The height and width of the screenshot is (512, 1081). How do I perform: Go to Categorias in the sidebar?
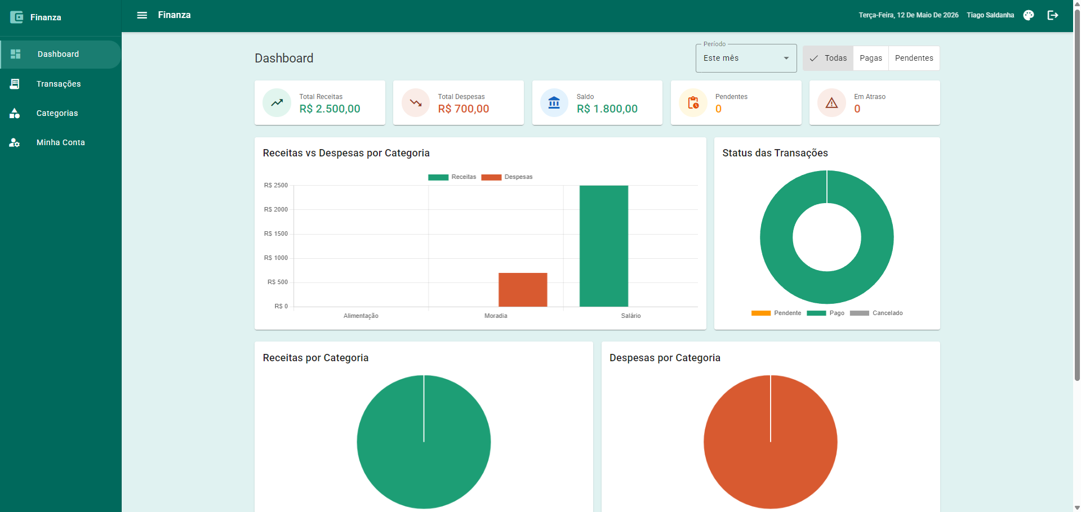[60, 113]
